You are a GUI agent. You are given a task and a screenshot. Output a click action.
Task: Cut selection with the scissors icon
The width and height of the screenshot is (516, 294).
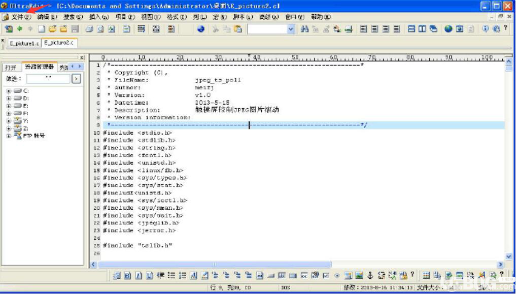point(216,29)
